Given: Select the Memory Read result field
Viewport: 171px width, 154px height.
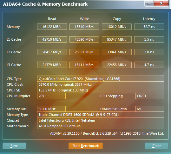Looking at the screenshot, I should (x=52, y=27).
